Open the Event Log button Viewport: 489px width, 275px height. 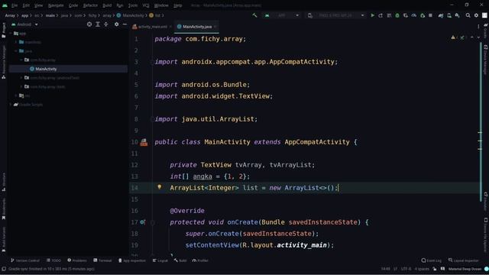pyautogui.click(x=431, y=260)
